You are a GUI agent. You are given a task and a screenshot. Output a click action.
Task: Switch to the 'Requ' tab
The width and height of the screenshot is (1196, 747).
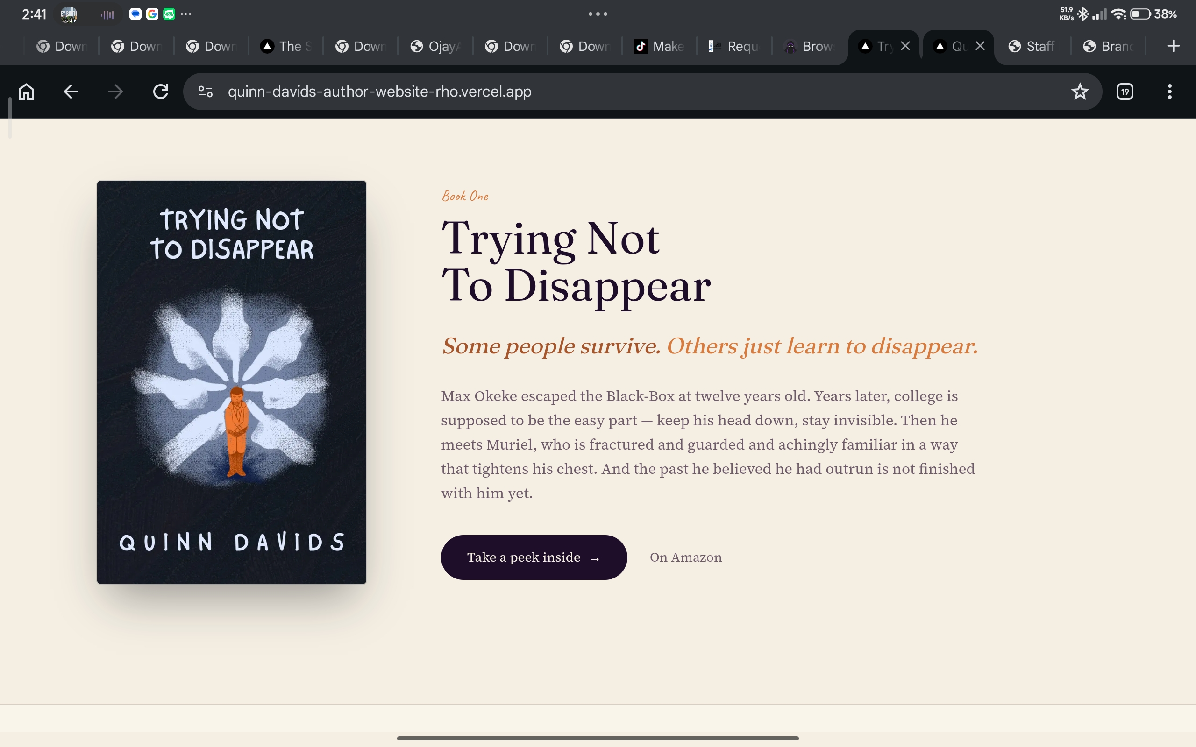click(734, 46)
